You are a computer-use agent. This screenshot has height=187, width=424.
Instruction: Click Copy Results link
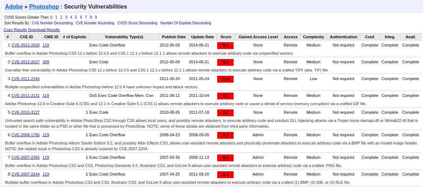15,30
